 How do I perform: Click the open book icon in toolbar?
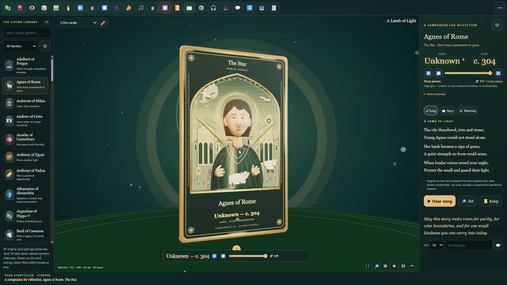click(x=189, y=8)
